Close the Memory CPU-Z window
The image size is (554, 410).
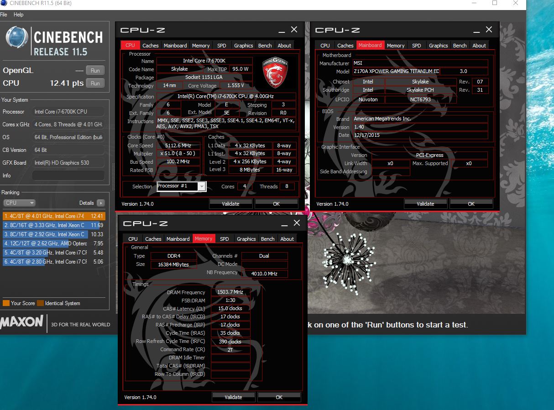(297, 223)
